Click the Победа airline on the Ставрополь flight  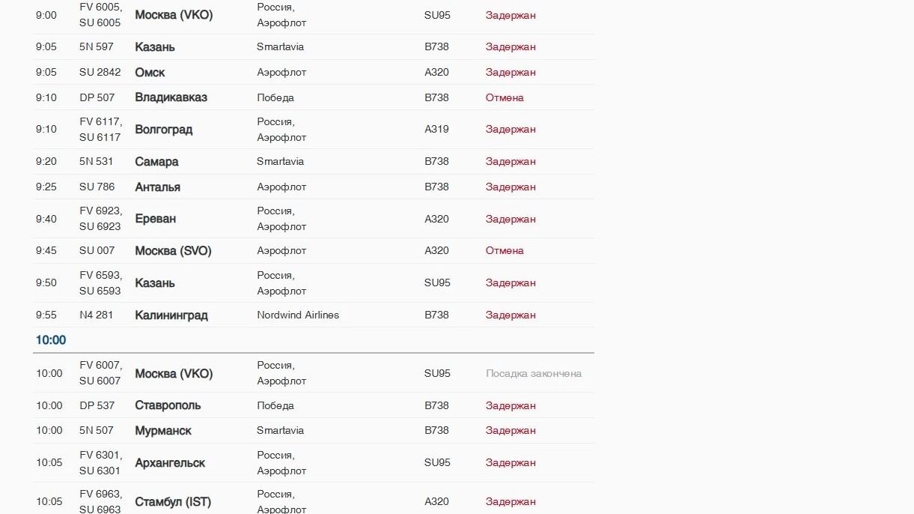click(275, 405)
